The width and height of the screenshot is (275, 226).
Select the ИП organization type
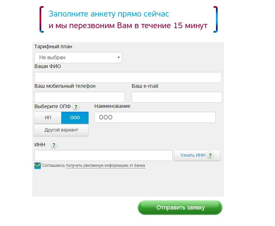pos(48,118)
